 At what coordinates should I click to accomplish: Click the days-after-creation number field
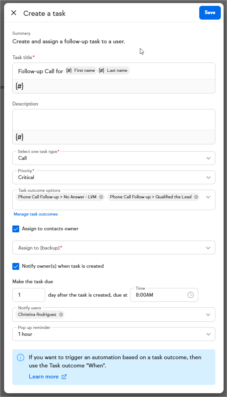point(29,295)
